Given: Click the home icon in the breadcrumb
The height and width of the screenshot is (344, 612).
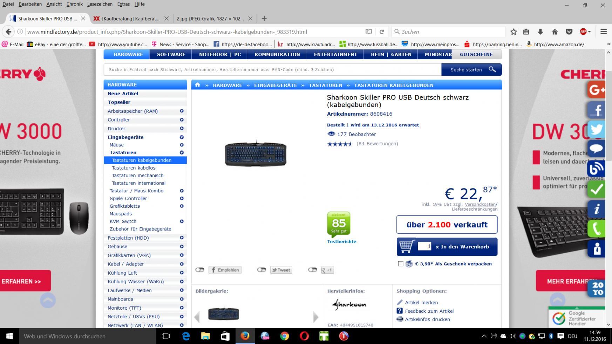Looking at the screenshot, I should tap(198, 85).
